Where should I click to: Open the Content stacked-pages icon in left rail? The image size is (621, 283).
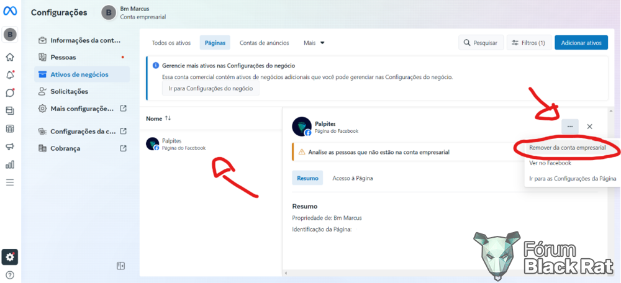[x=10, y=111]
